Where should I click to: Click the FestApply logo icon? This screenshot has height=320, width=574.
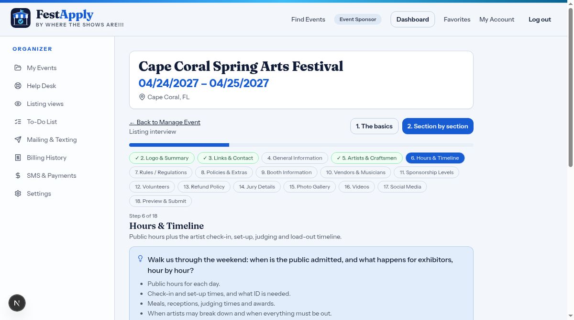click(x=21, y=18)
